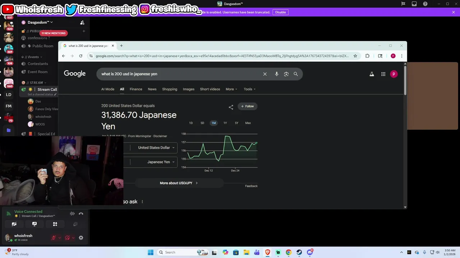Image resolution: width=460 pixels, height=258 pixels.
Task: Click 11 NEW MENTIONS pill
Action: coord(54,33)
